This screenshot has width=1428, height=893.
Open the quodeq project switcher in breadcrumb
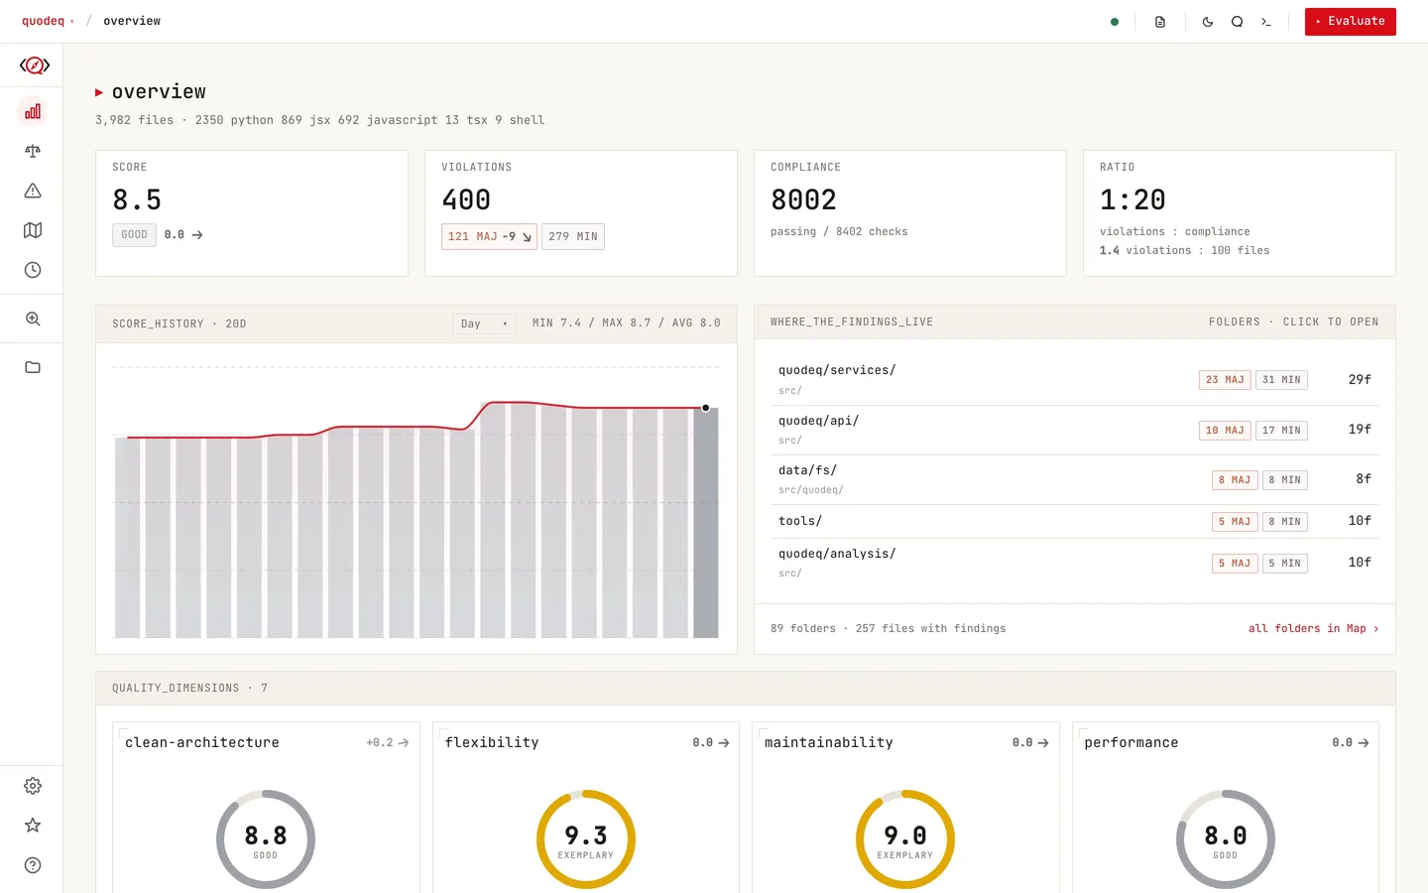48,21
